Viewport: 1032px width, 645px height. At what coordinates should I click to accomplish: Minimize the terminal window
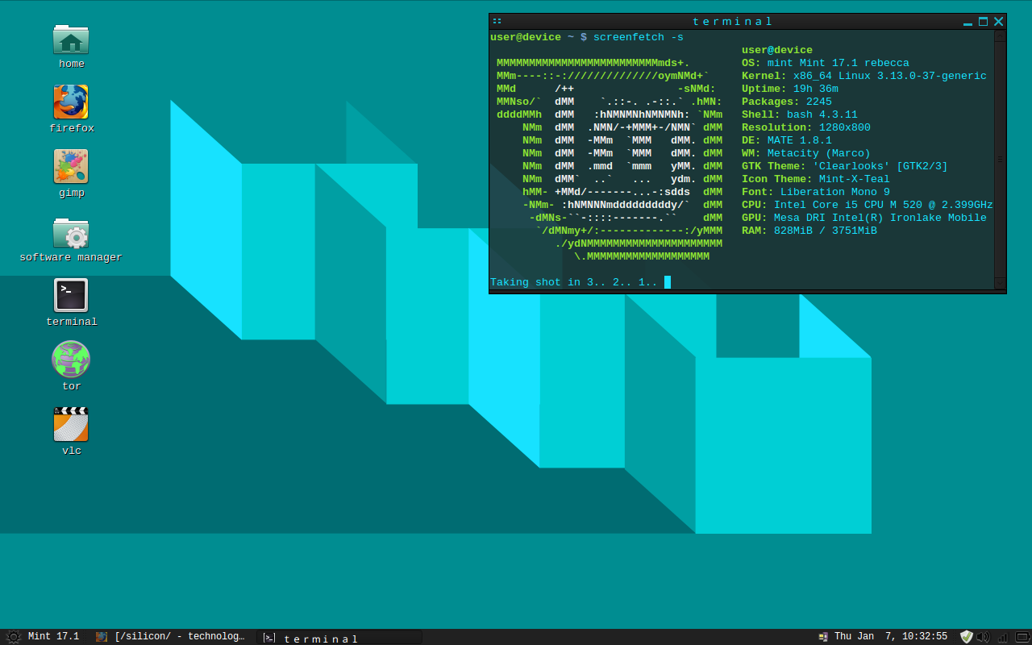coord(967,22)
